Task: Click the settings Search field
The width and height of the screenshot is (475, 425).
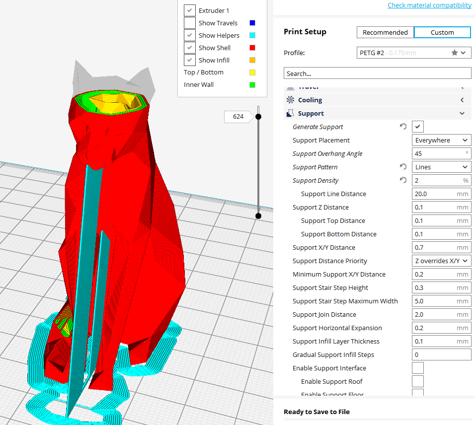Action: click(x=377, y=73)
